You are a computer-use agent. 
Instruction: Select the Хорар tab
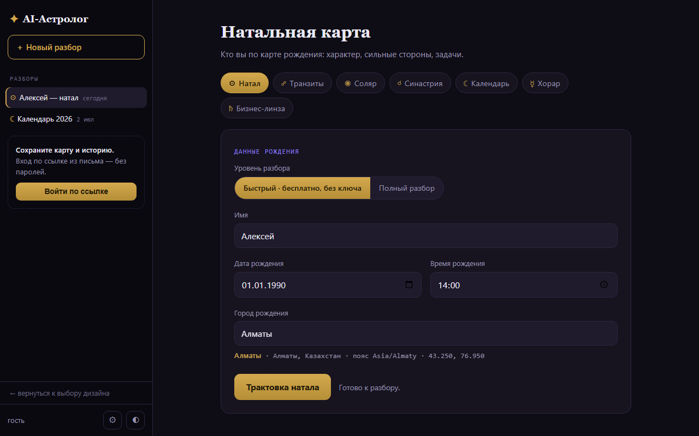pos(545,83)
